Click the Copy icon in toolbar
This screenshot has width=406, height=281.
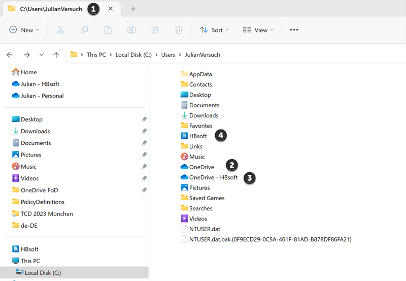click(x=84, y=30)
